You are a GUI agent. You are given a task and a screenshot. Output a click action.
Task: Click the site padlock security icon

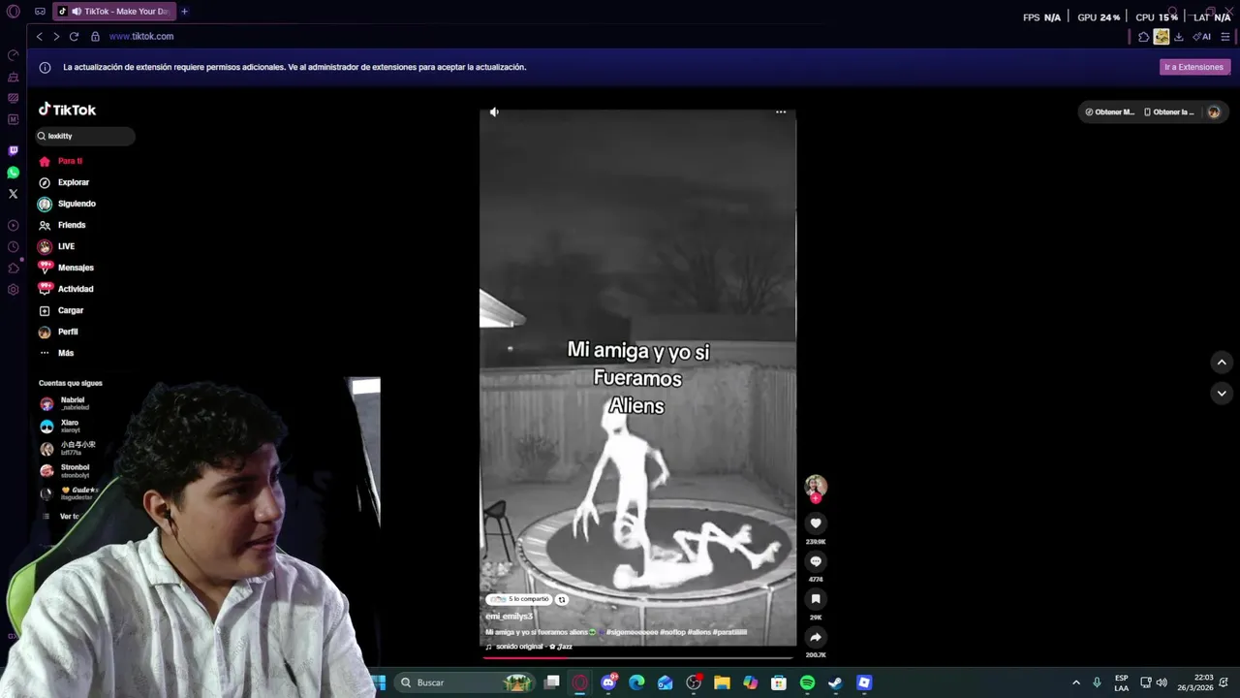click(95, 36)
